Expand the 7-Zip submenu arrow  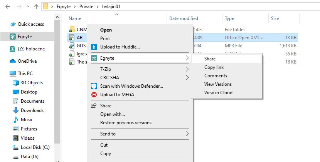tap(187, 69)
